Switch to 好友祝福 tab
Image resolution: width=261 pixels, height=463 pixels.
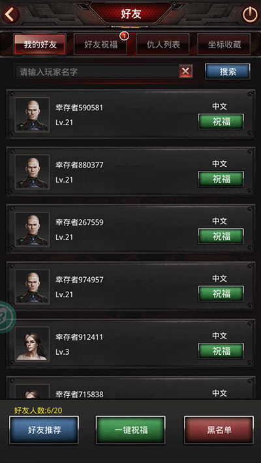(x=100, y=44)
